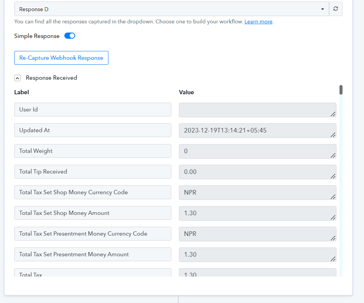The height and width of the screenshot is (303, 364).
Task: Collapse the Response Received section
Action: tap(17, 78)
